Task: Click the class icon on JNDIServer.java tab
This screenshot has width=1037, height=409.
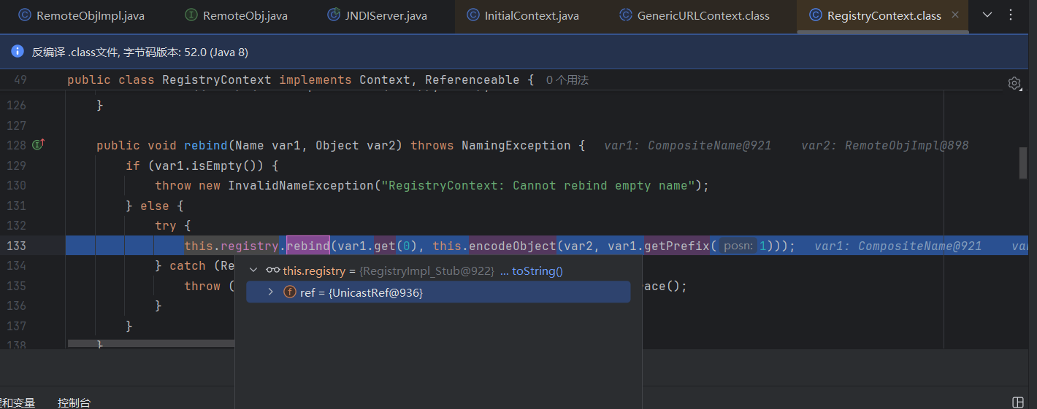Action: tap(334, 15)
